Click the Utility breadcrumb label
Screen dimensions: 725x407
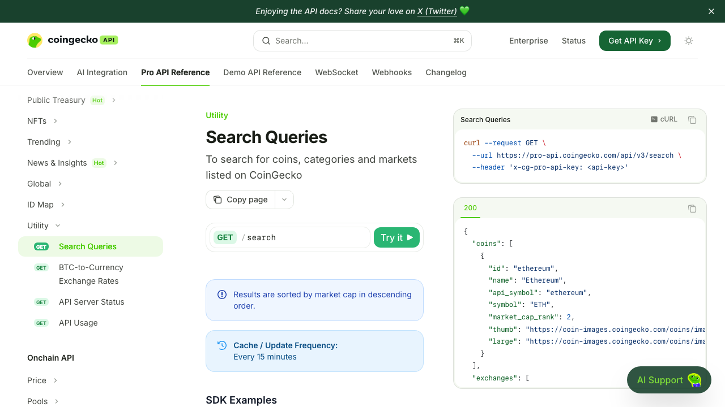[x=217, y=115]
